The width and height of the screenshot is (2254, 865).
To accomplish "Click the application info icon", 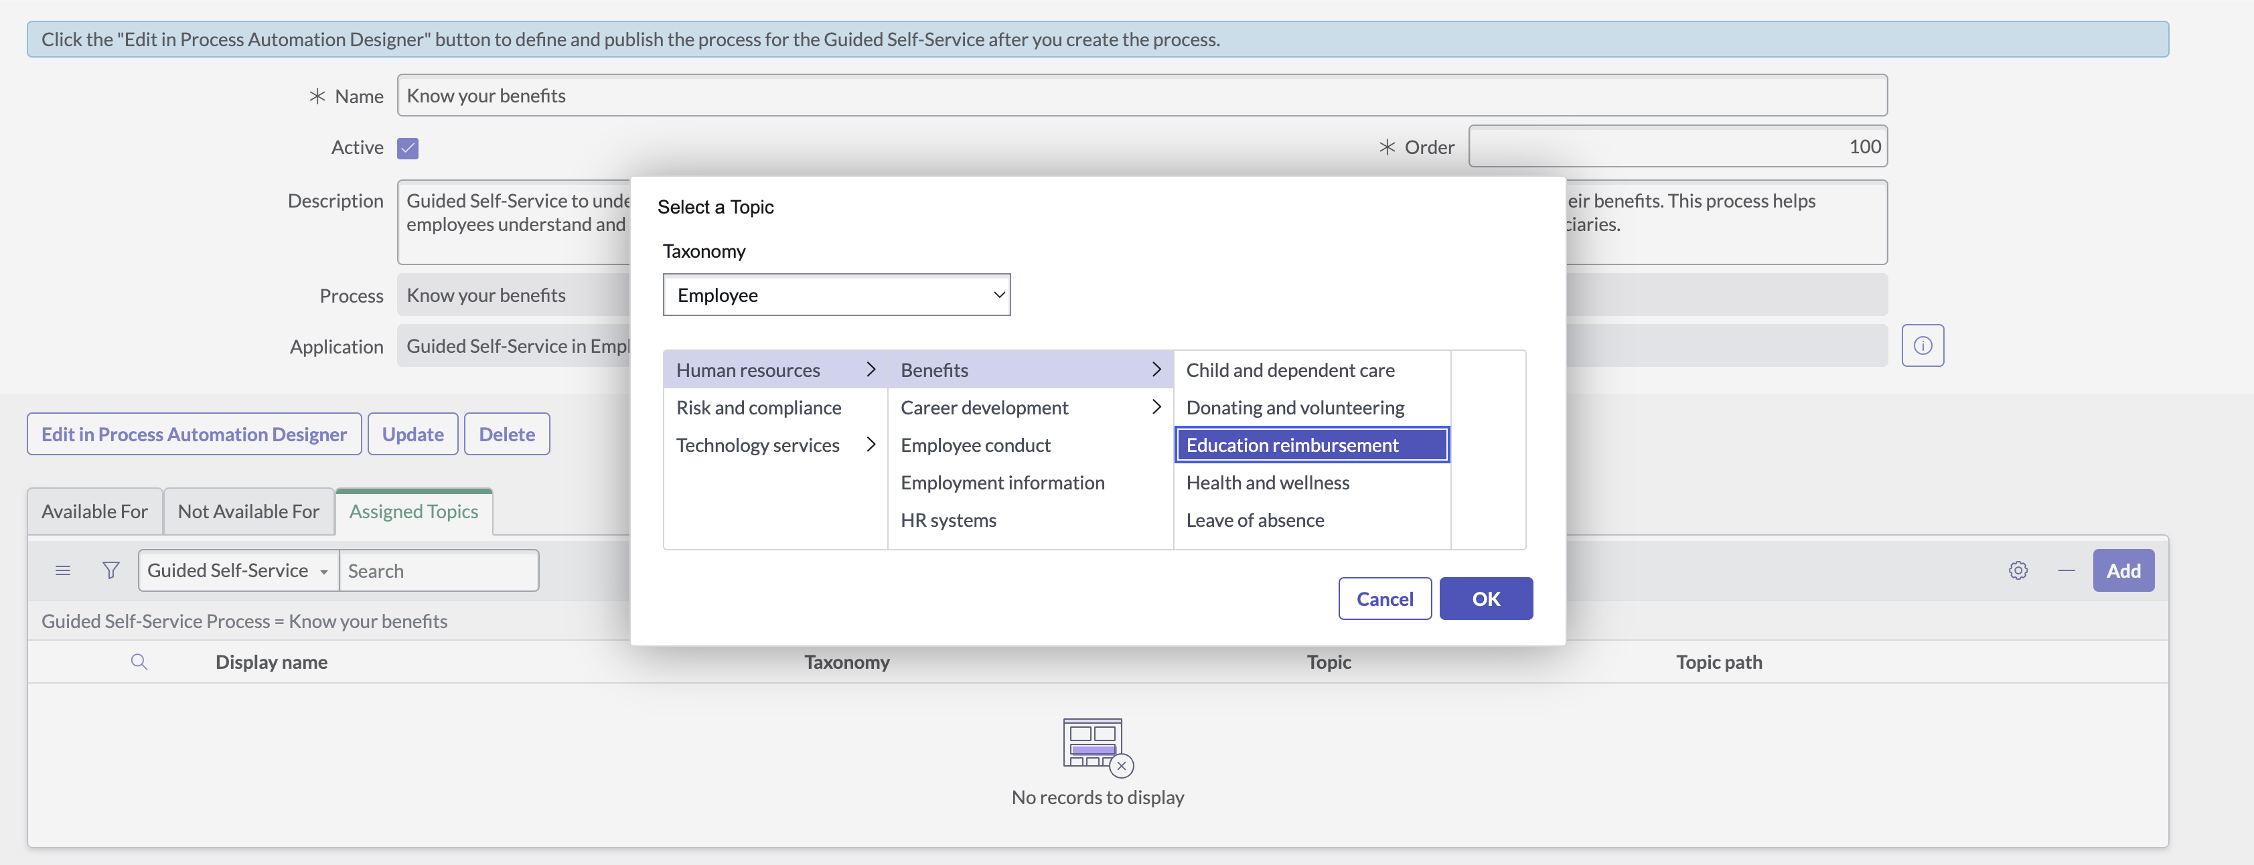I will (1923, 345).
